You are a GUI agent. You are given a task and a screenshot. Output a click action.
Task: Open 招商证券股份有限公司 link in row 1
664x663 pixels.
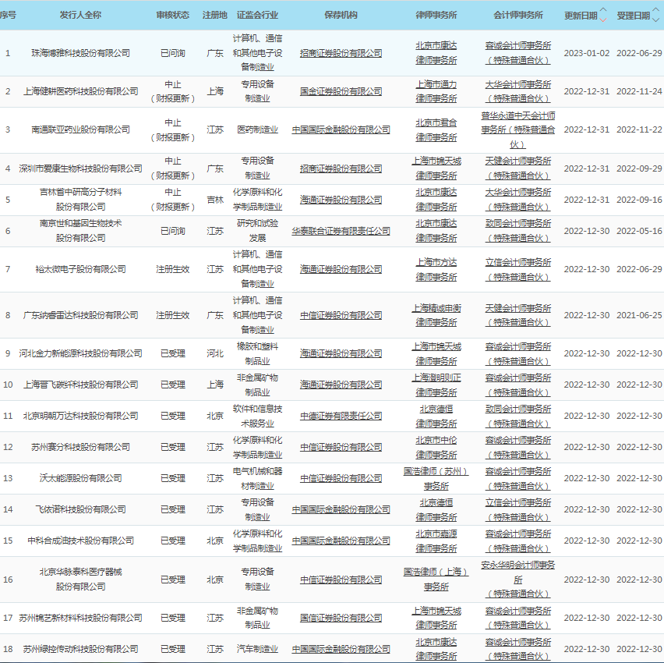(341, 53)
